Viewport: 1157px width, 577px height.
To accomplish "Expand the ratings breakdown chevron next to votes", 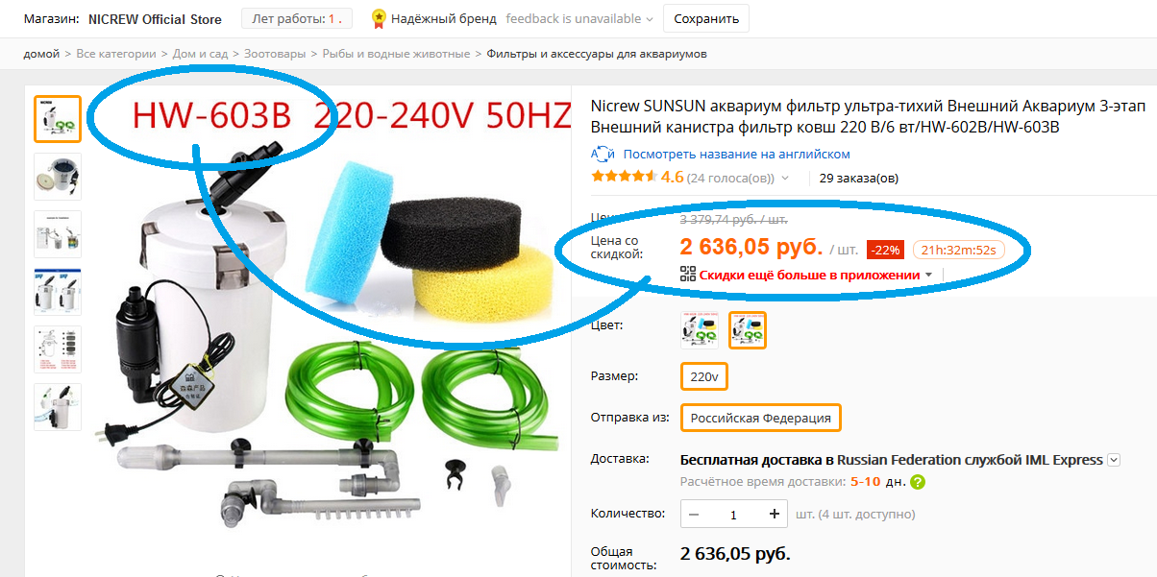I will click(x=785, y=178).
